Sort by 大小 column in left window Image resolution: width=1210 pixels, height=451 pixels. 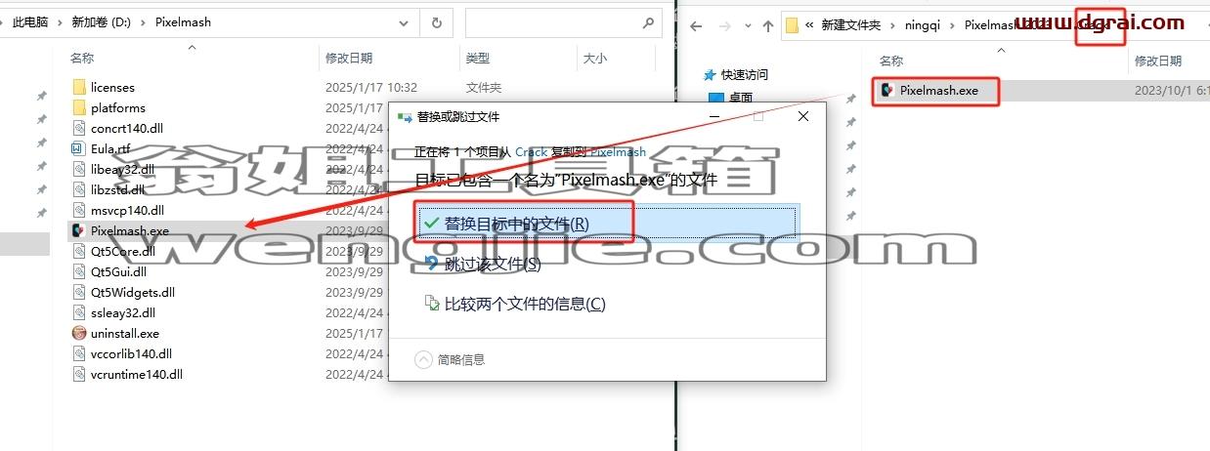point(595,59)
